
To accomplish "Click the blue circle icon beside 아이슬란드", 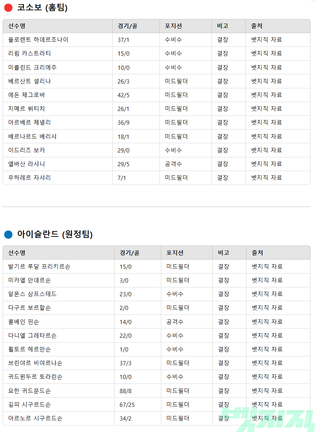I will pos(8,234).
